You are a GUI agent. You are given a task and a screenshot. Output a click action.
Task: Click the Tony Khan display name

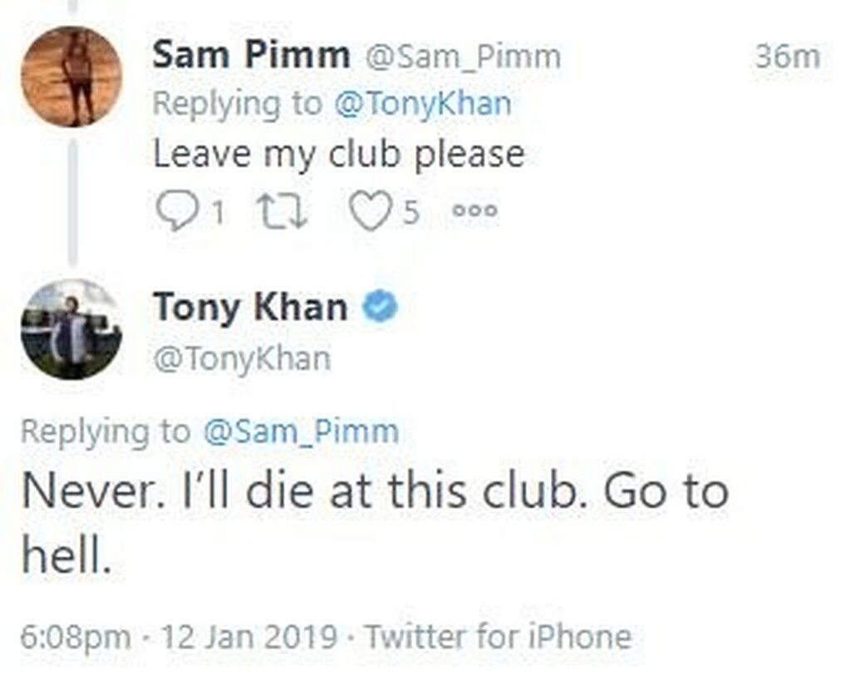coord(250,308)
